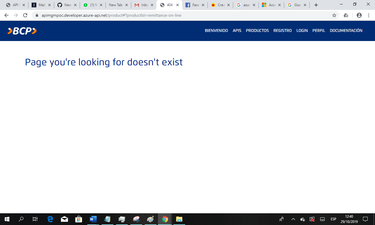The height and width of the screenshot is (225, 375).
Task: Bookmark this page with the star icon
Action: tap(334, 15)
